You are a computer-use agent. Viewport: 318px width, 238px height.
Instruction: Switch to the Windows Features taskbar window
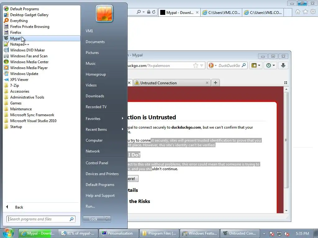pos(200,233)
